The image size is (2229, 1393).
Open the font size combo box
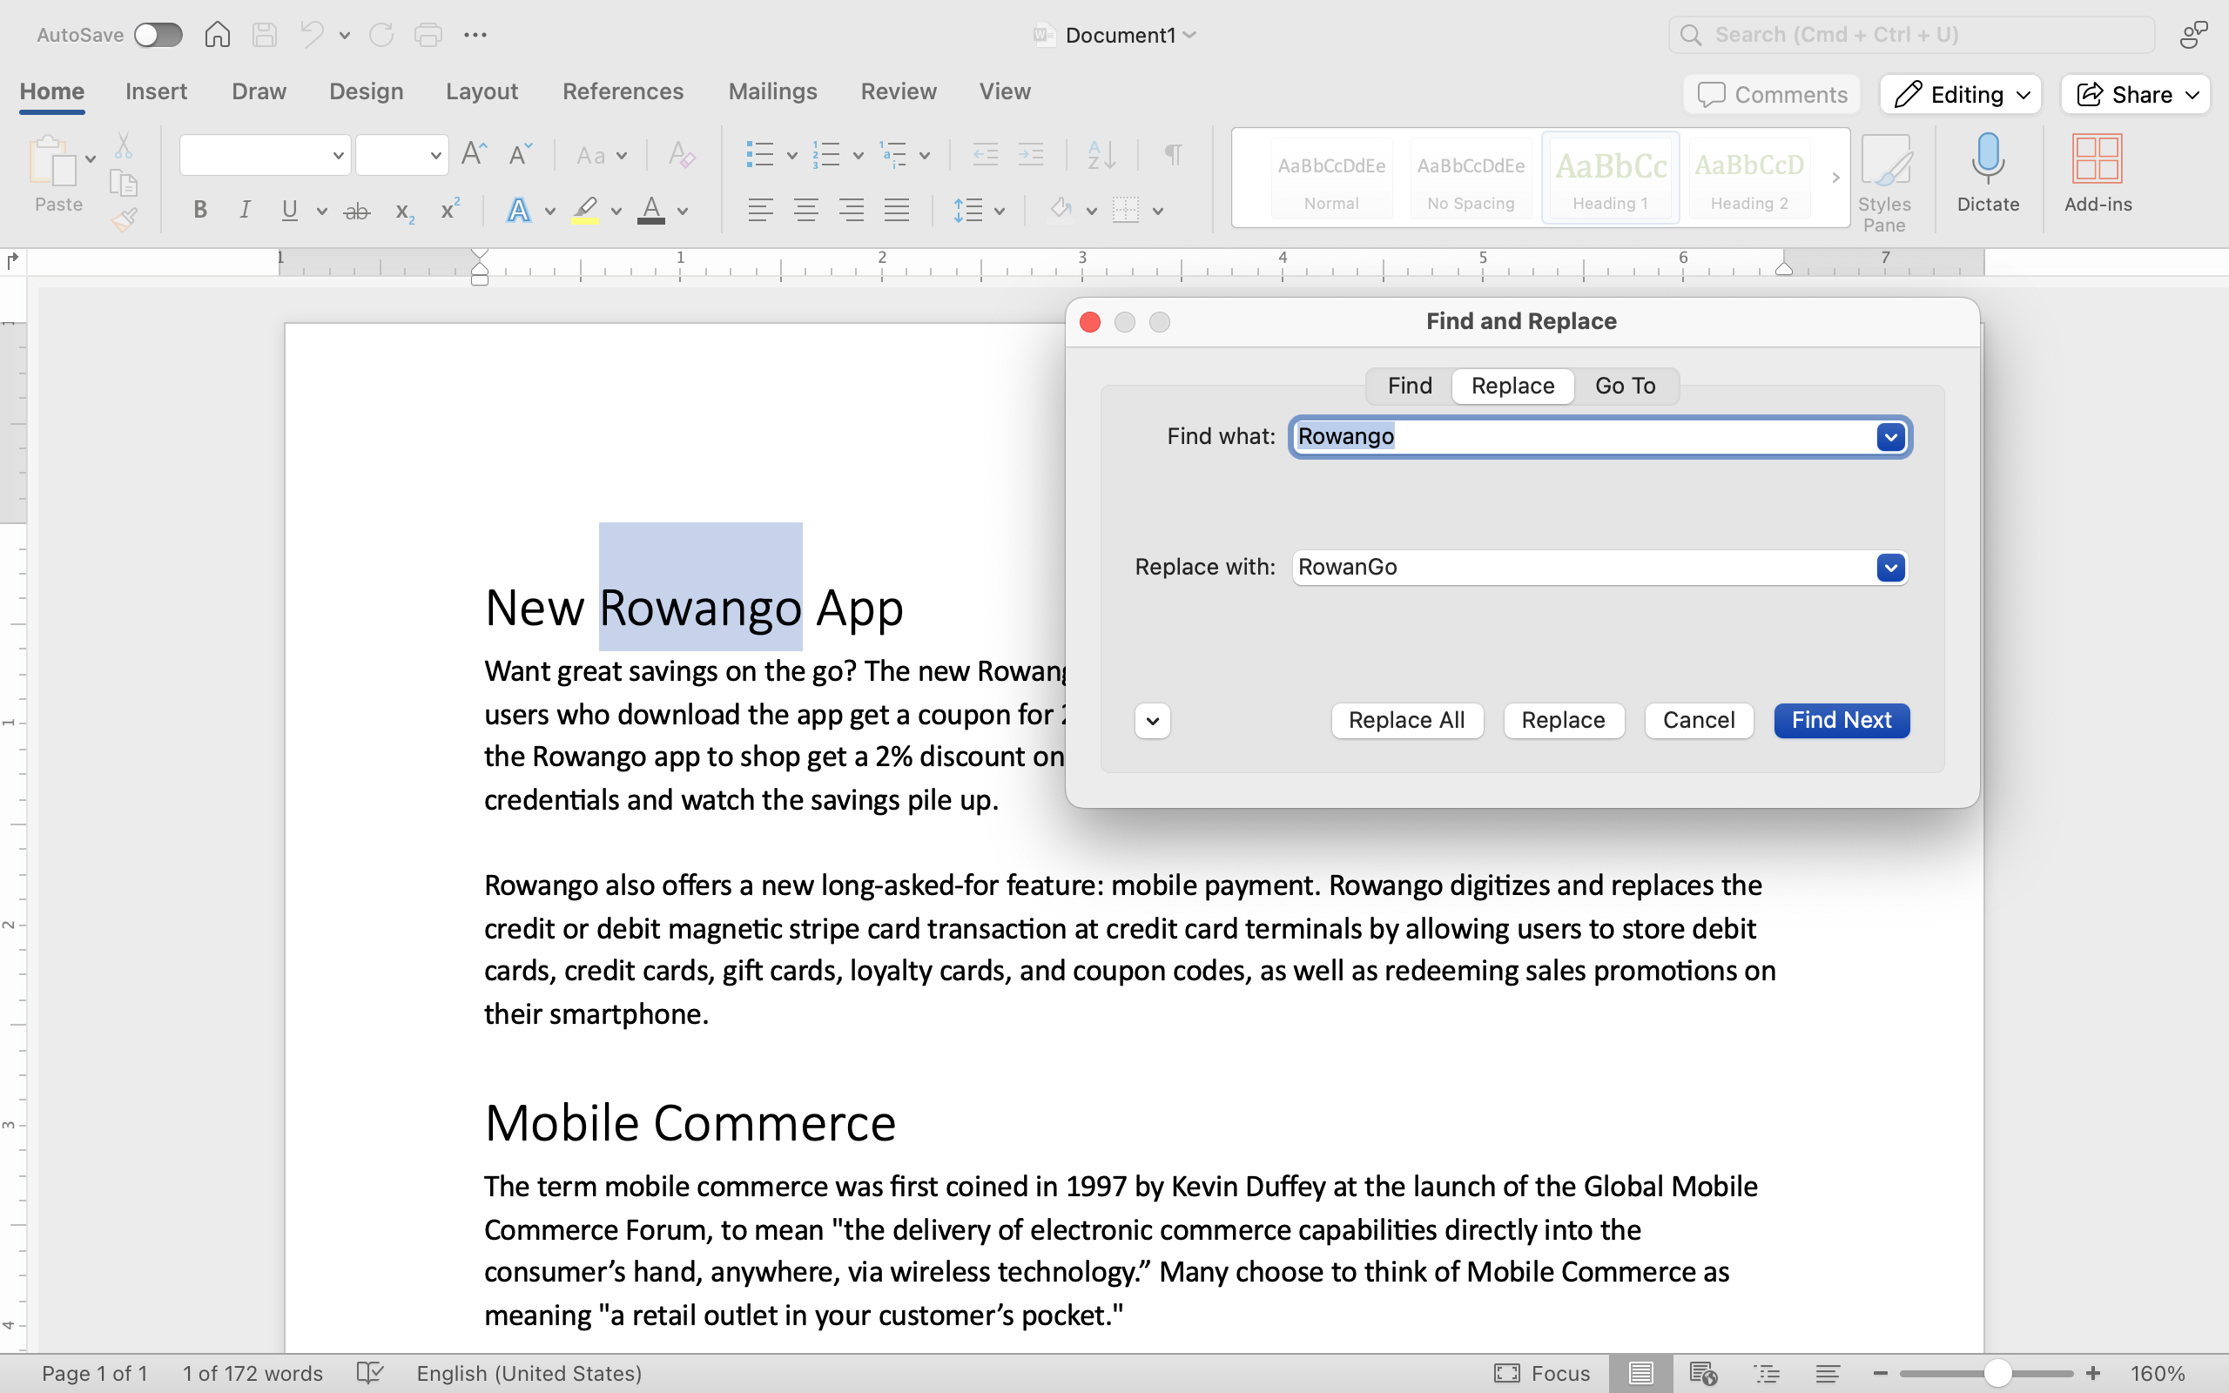[401, 155]
